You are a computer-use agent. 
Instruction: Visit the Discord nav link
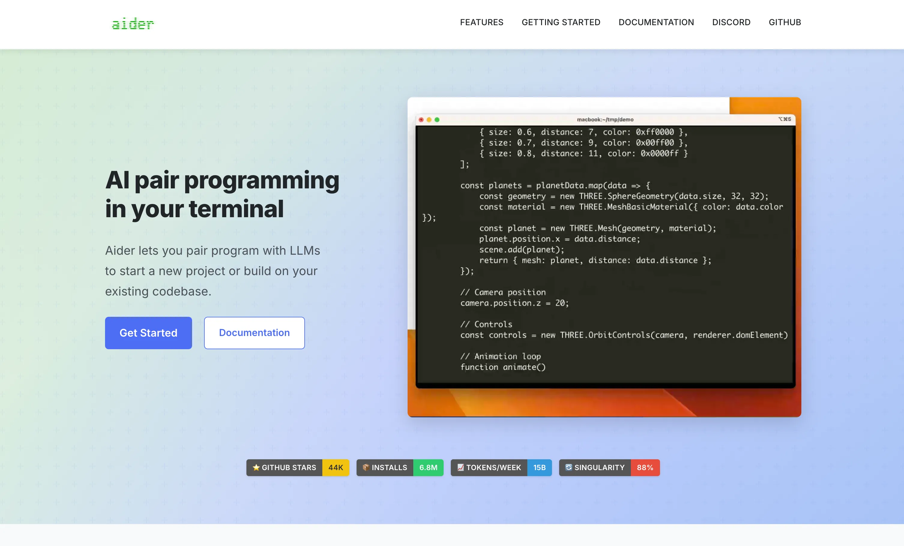tap(731, 22)
